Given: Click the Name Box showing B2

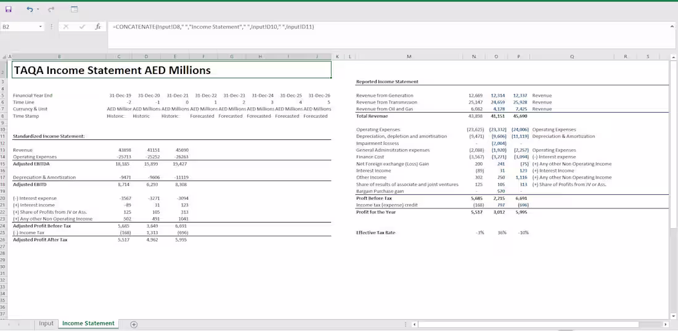Looking at the screenshot, I should (20, 27).
